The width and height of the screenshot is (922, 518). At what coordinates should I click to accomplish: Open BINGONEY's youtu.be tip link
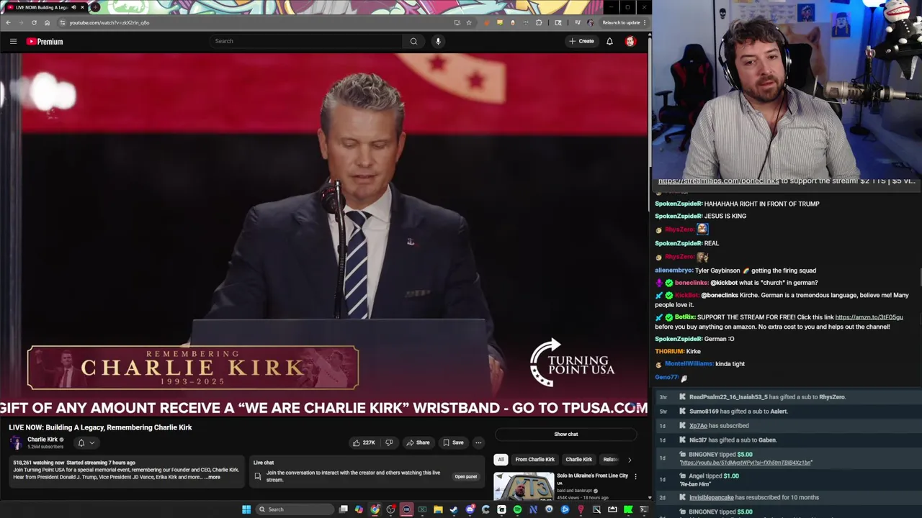coord(746,462)
